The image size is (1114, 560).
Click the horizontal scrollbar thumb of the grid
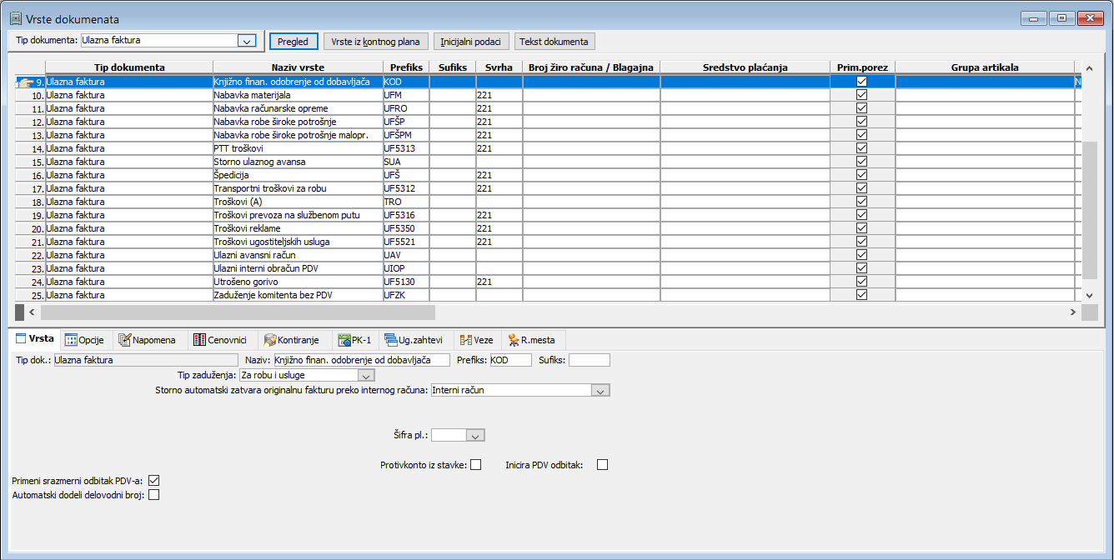click(238, 312)
